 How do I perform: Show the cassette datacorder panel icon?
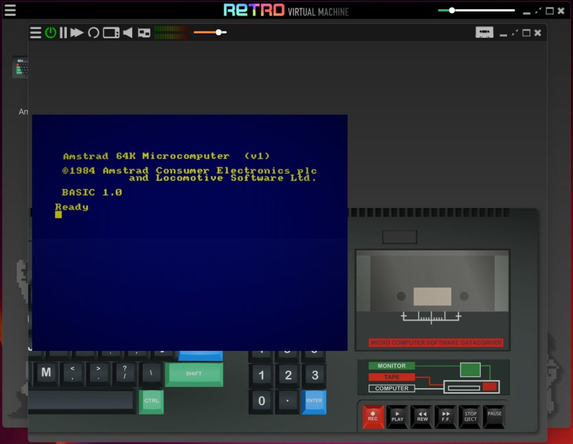tap(485, 32)
